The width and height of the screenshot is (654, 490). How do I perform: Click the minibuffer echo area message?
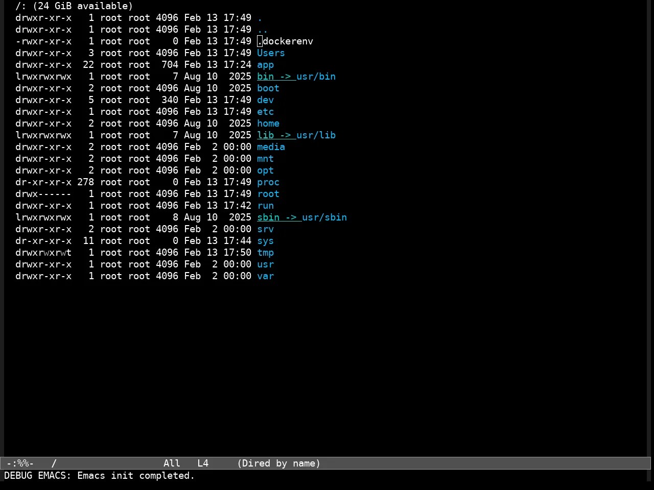point(100,476)
